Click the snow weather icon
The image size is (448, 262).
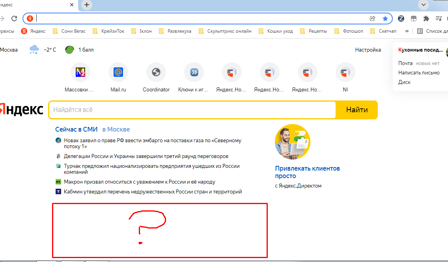click(34, 50)
